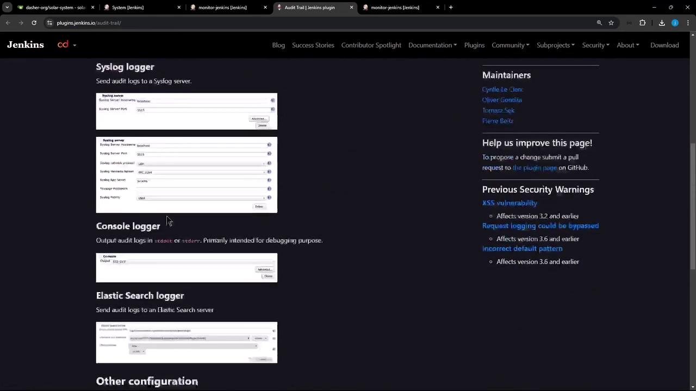This screenshot has width=696, height=391.
Task: Open the advanced Syslog server settings screenshot
Action: pos(187,175)
